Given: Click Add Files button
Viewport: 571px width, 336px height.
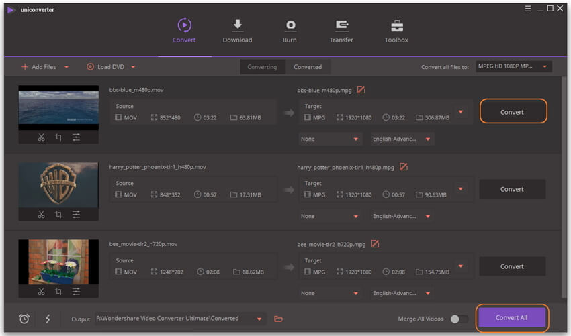Looking at the screenshot, I should click(39, 67).
